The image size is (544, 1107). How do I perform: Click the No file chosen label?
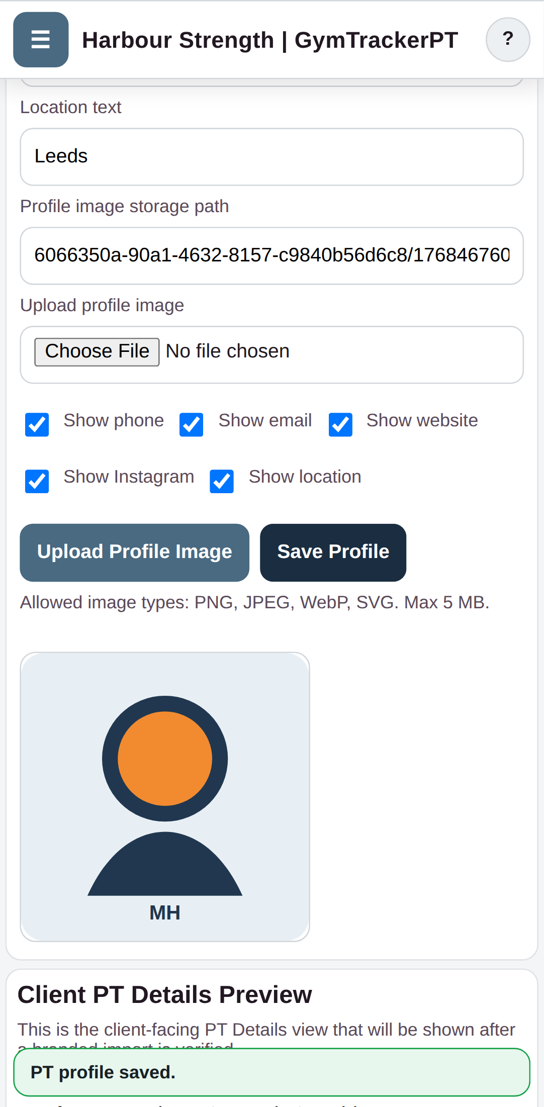[x=227, y=350]
